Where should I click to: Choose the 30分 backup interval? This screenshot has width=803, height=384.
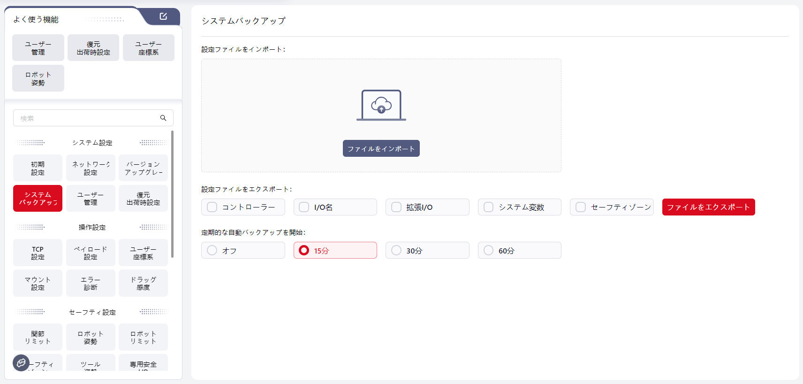[x=396, y=250]
